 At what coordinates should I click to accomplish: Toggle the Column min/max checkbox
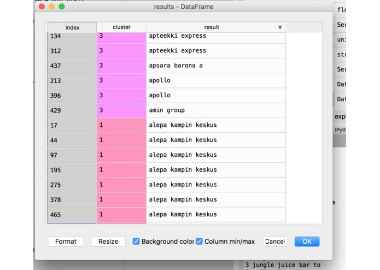[199, 241]
